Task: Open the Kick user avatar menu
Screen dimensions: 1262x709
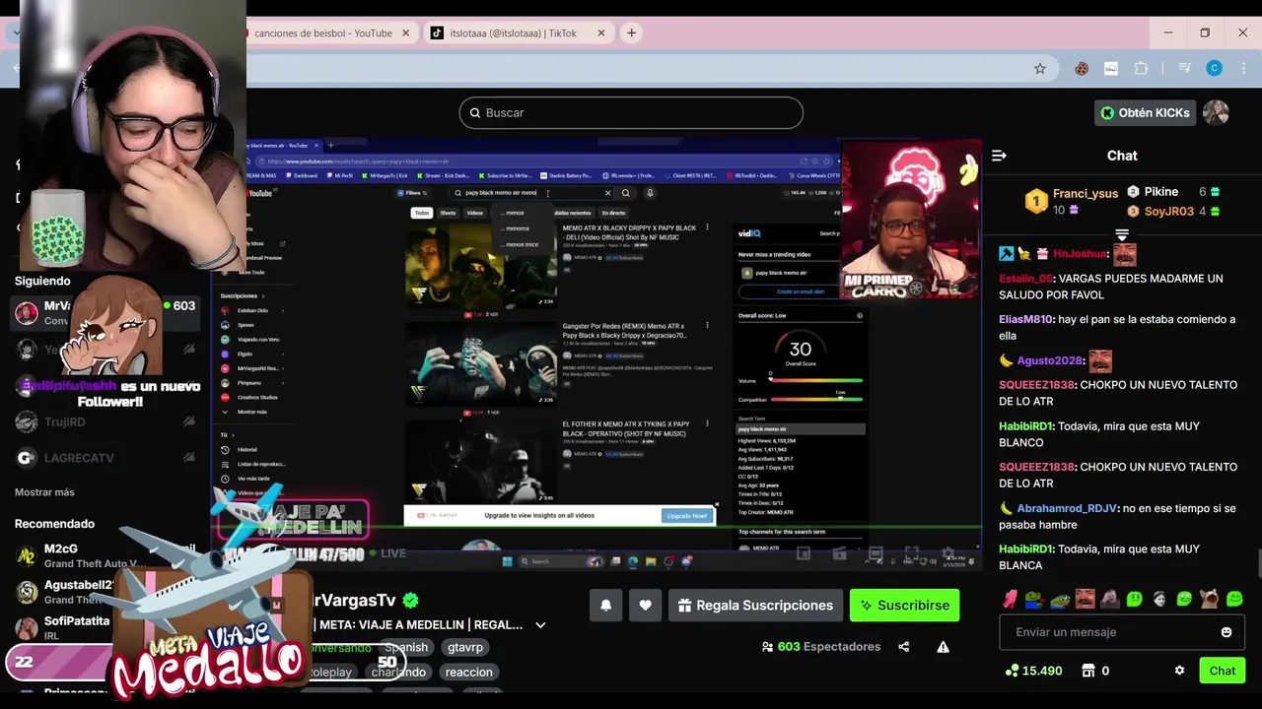Action: pyautogui.click(x=1216, y=112)
